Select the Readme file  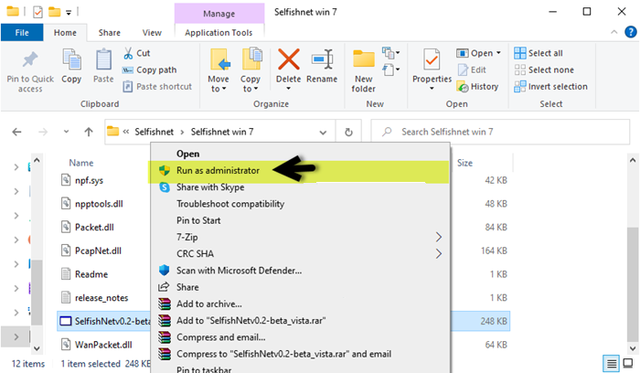(x=91, y=274)
